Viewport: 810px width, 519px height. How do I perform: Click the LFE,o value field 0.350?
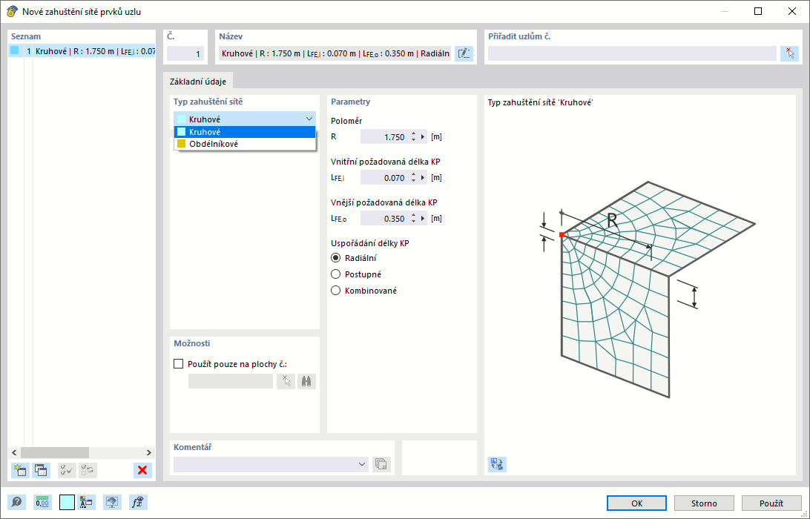(385, 219)
